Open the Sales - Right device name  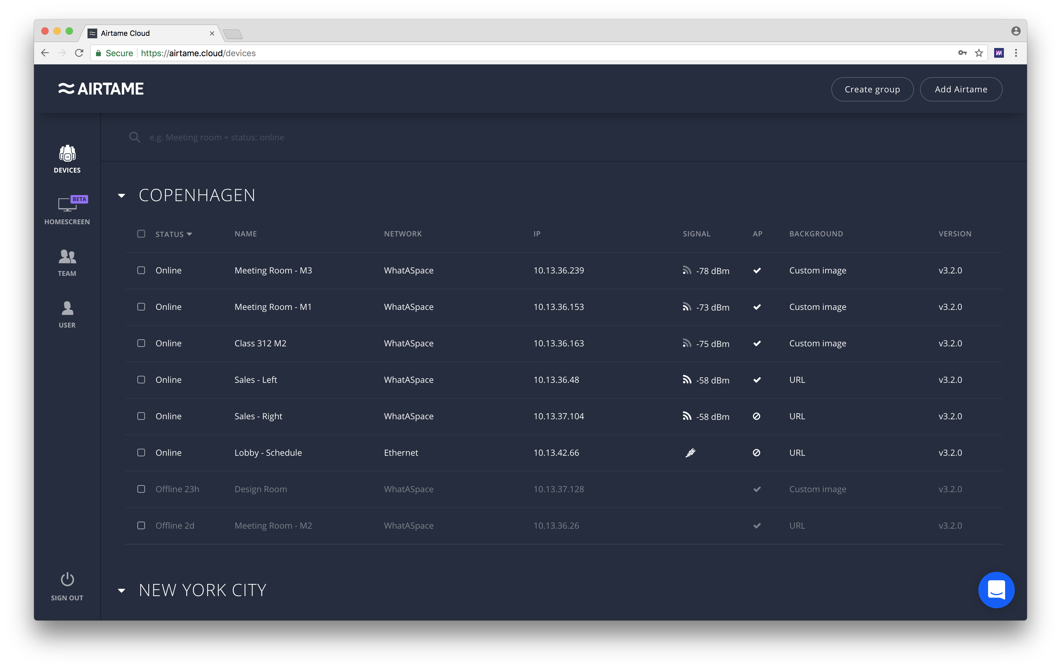coord(258,416)
